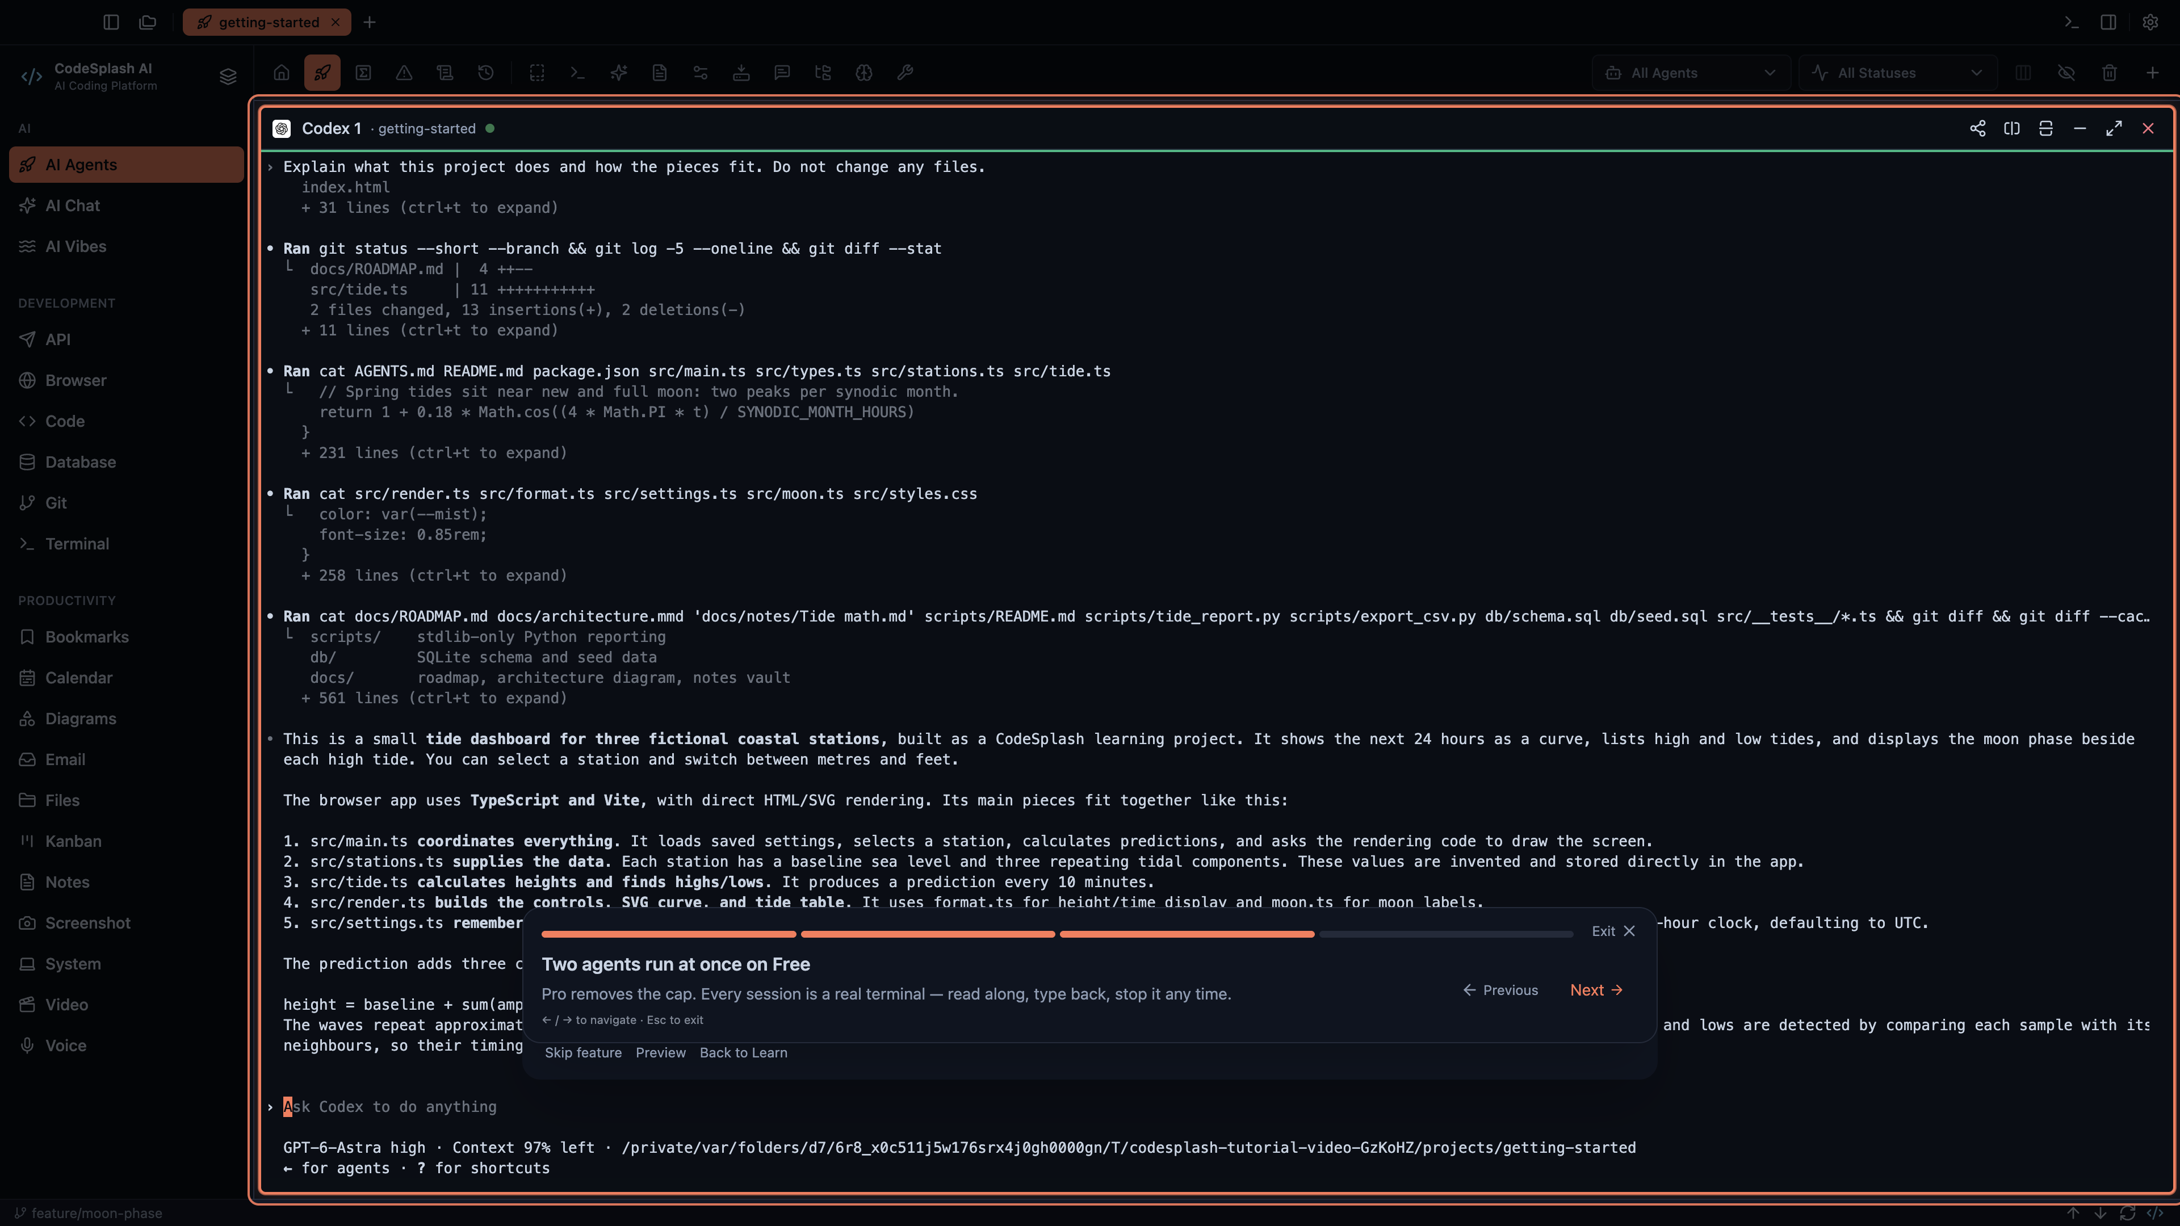Open the top-right terminal prompt icon
Screen dimensions: 2180x1226
2072,22
